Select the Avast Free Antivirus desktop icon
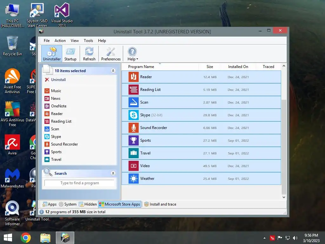 [x=12, y=81]
